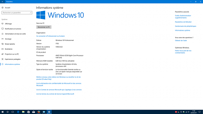Click the ID de produit label
The width and height of the screenshot is (203, 114).
(41, 52)
